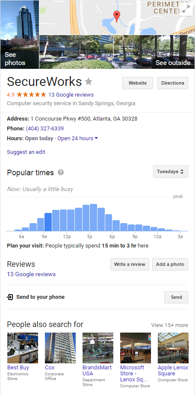
Task: Get Directions to SecureWorks
Action: pos(173,83)
